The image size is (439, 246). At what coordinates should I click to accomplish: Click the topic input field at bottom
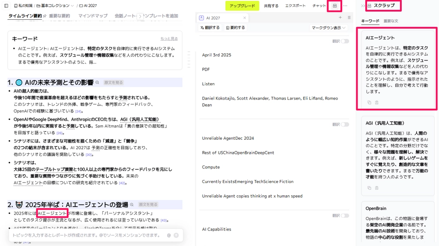(x=86, y=235)
